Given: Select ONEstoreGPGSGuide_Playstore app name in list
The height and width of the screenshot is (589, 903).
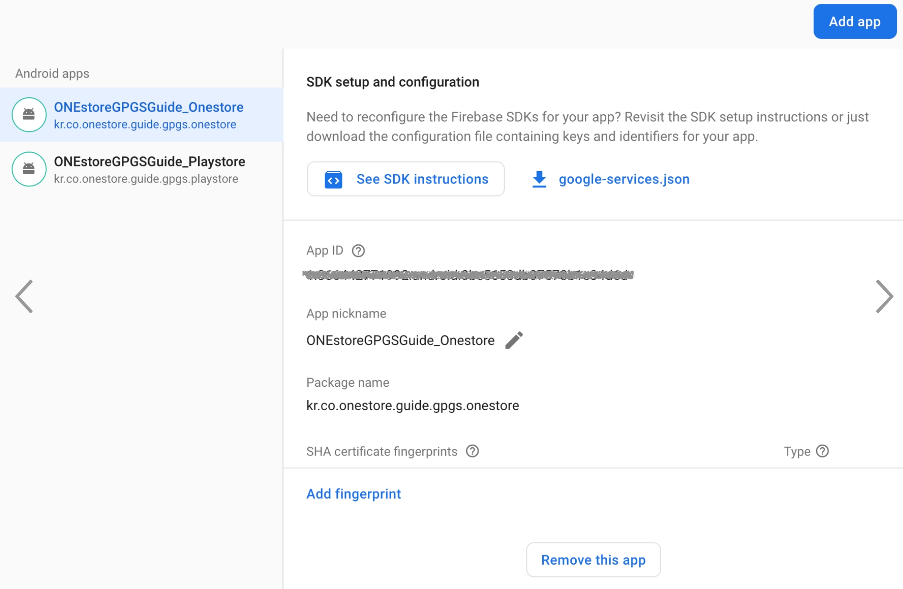Looking at the screenshot, I should click(150, 162).
